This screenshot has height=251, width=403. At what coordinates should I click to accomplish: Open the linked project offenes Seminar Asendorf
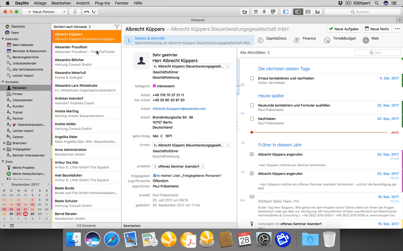click(179, 166)
